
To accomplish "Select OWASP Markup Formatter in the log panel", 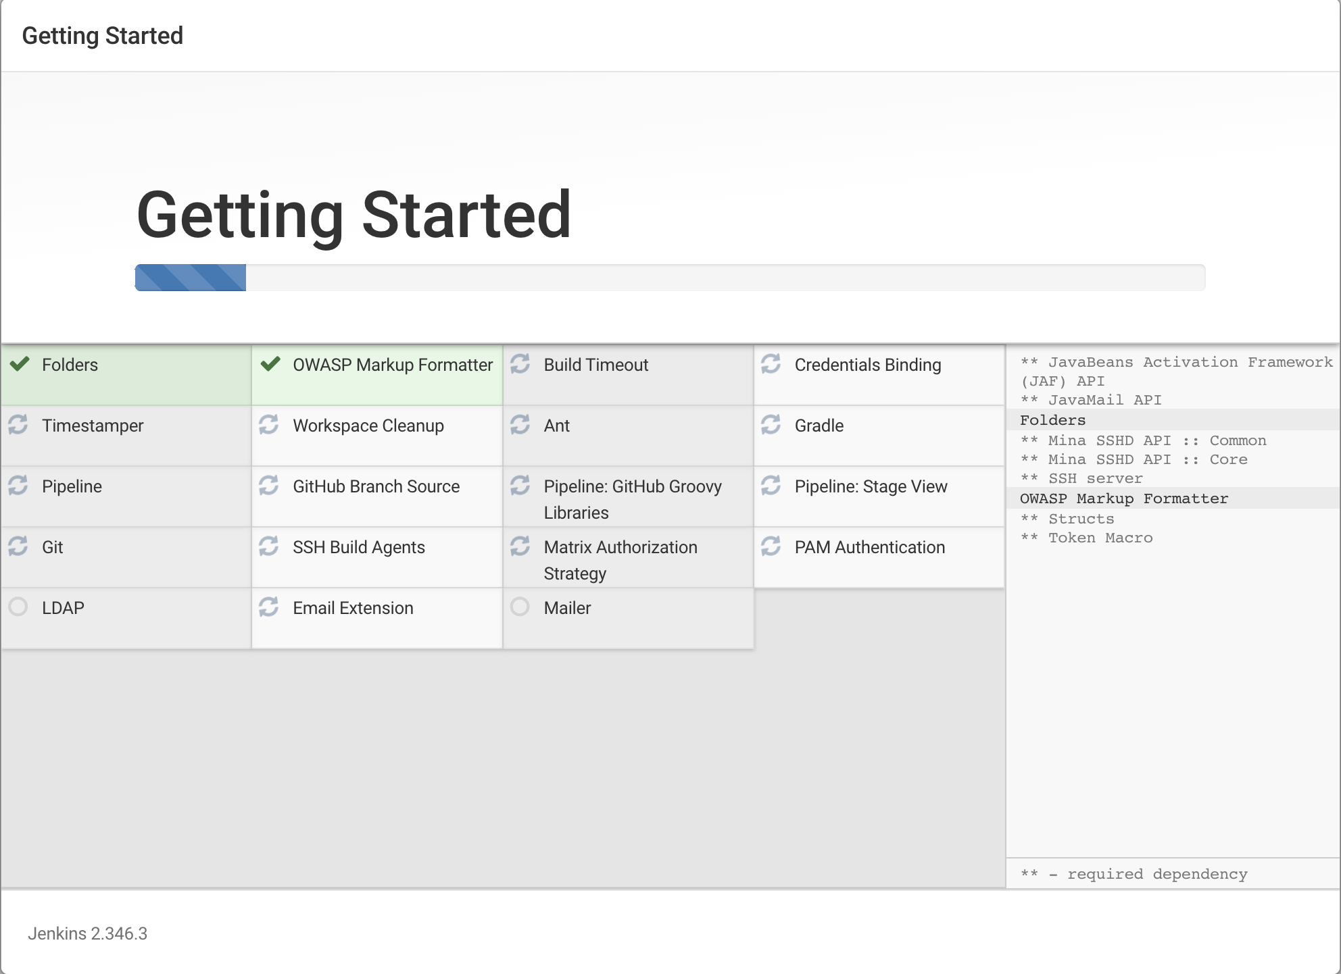I will (x=1123, y=498).
